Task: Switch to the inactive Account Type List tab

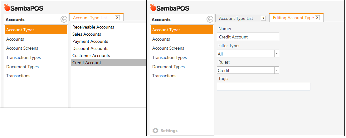Action: (x=236, y=18)
